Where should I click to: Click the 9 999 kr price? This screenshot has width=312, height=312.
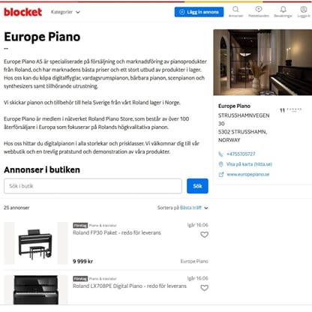pos(82,261)
